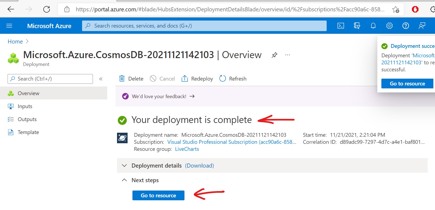Screen dimensions: 435x210
Task: Open the more options ellipsis
Action: [x=288, y=55]
